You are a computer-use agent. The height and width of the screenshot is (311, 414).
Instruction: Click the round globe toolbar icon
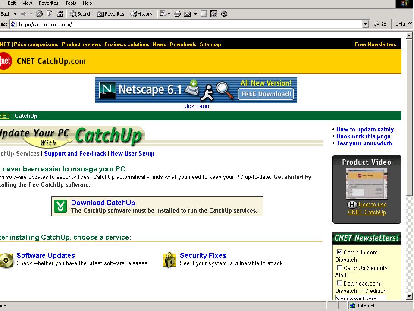click(224, 14)
